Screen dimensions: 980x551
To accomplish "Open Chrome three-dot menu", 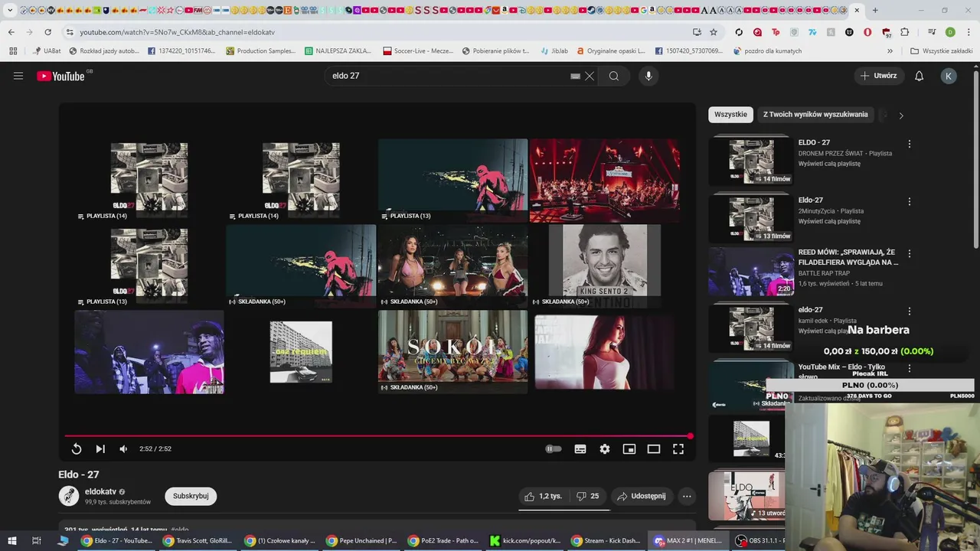I will tap(968, 32).
